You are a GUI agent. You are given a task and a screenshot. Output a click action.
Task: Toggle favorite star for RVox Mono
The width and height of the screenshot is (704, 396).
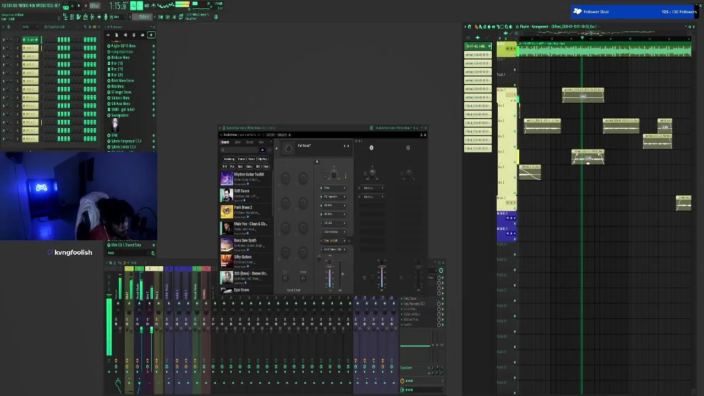coord(153,86)
